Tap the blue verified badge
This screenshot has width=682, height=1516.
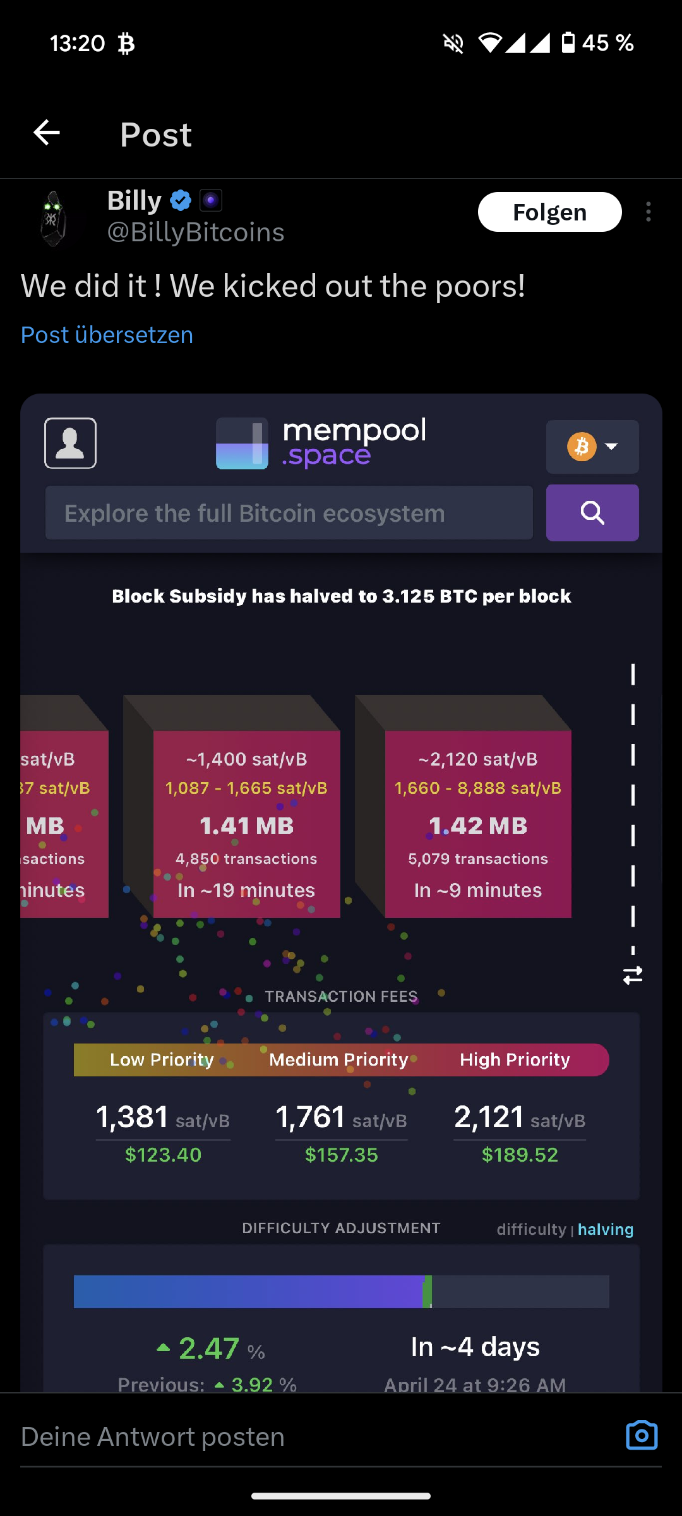(x=181, y=201)
